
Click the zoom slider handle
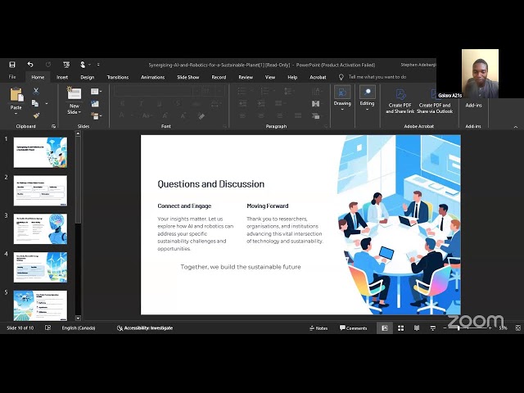click(x=458, y=328)
